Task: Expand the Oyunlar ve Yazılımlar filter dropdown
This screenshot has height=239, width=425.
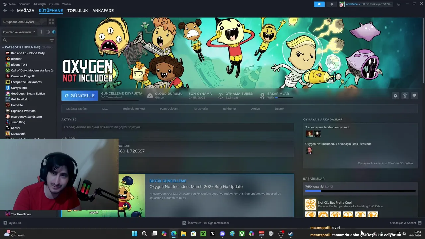Action: (19, 32)
